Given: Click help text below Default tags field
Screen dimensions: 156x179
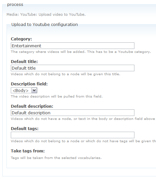Looking at the screenshot, I should click(83, 141).
